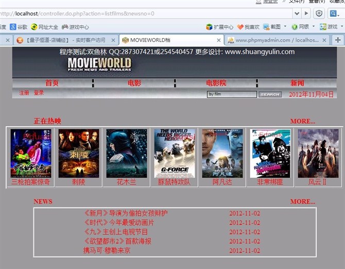Click MORE... beside NEWS
Screen dimensions: 345x269
pyautogui.click(x=303, y=201)
